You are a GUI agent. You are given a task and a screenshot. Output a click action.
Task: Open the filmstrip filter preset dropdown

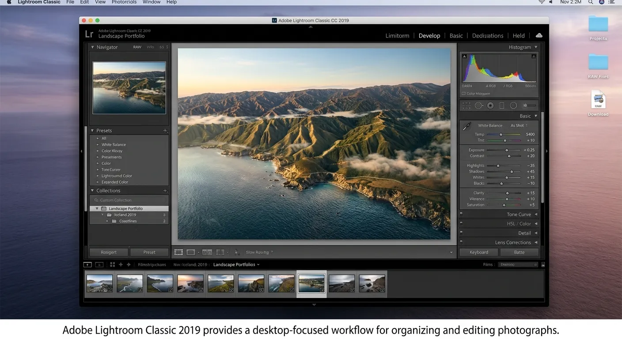point(518,264)
